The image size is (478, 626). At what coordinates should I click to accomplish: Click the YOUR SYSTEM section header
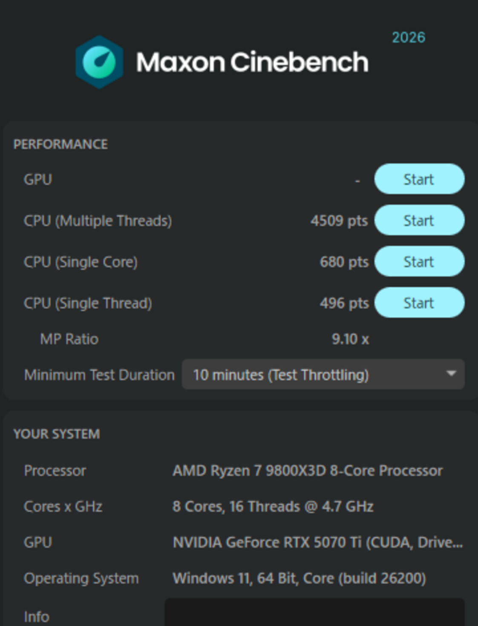pos(57,434)
